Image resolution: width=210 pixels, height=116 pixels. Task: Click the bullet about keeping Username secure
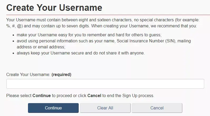pyautogui.click(x=80, y=53)
